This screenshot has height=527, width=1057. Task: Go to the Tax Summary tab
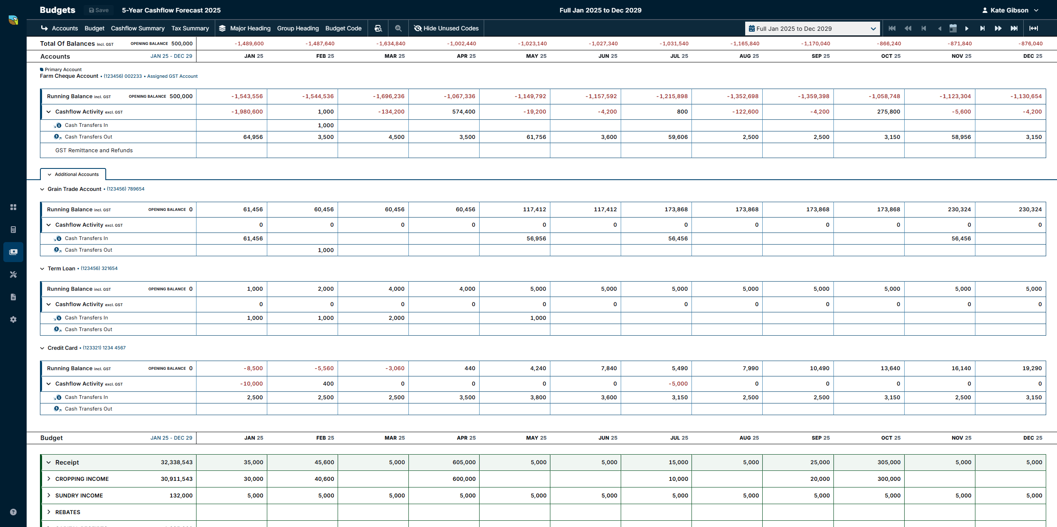point(190,28)
